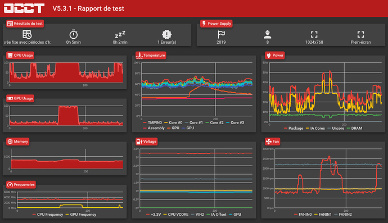This screenshot has height=223, width=388.
Task: Toggle Uncore series in Power legend
Action: click(336, 128)
